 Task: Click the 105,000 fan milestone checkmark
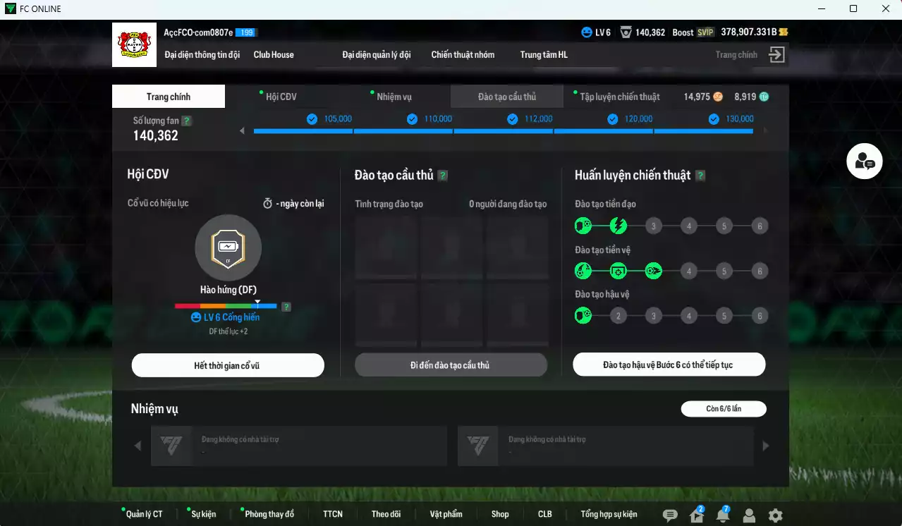(312, 119)
